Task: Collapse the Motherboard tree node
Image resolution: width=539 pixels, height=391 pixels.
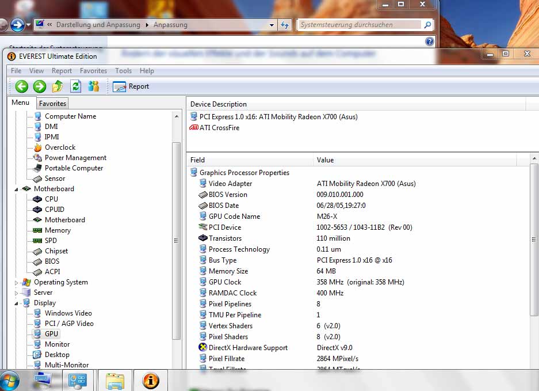Action: pyautogui.click(x=16, y=189)
